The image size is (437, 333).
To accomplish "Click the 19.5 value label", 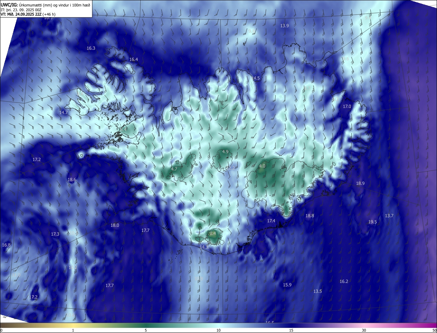I will click(x=372, y=222).
